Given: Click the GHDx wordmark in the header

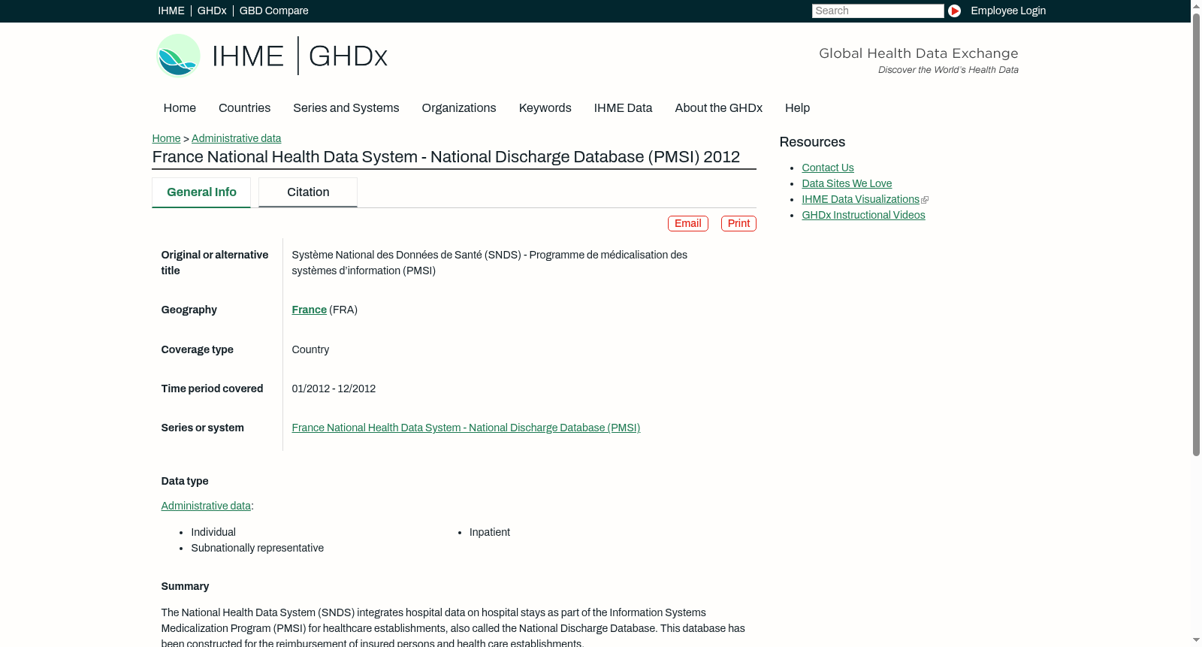Looking at the screenshot, I should tap(348, 56).
